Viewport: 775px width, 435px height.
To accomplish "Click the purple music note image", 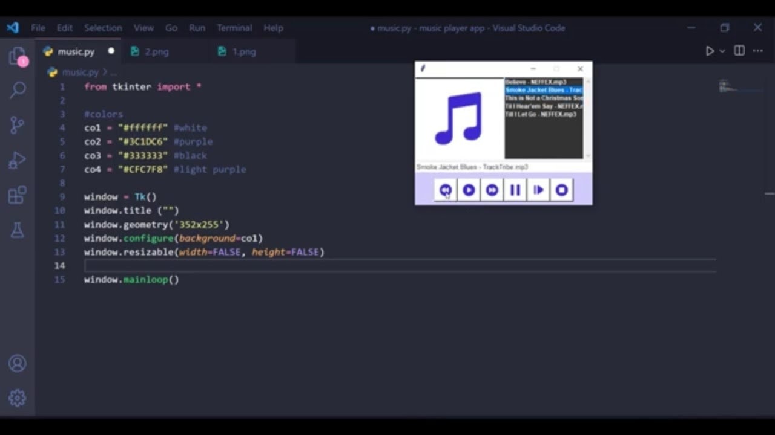I will coord(458,118).
